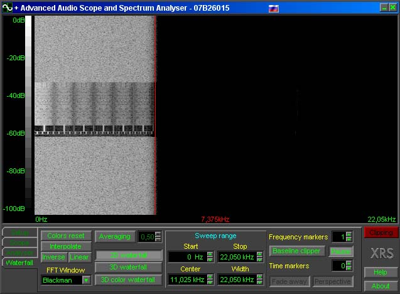This screenshot has height=294, width=400.
Task: Click the averaging value field 0,50
Action: [146, 237]
